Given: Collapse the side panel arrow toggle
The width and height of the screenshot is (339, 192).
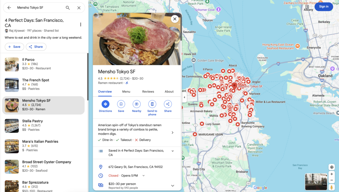Looking at the screenshot, I should point(184,97).
